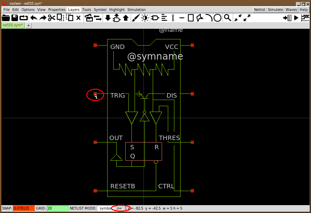The image size is (311, 213).
Task: Expand the Netlist mode selector in status bar
Action: (105, 208)
